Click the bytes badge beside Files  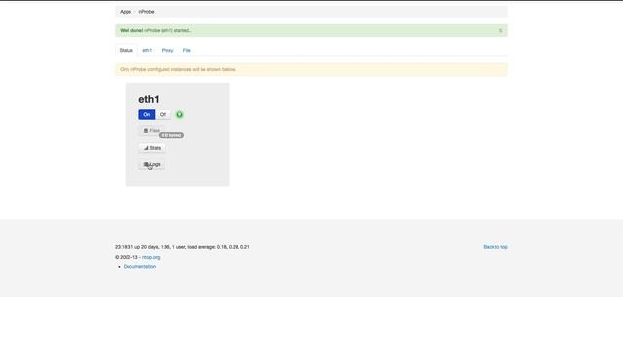point(171,135)
